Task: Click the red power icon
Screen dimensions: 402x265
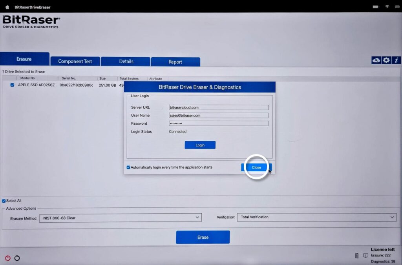Action: [x=8, y=258]
